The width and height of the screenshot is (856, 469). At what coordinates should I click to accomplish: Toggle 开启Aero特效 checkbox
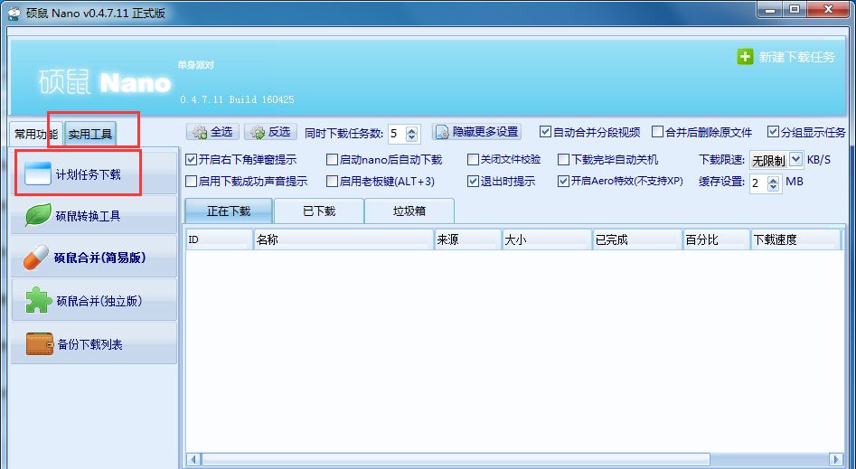pos(563,181)
